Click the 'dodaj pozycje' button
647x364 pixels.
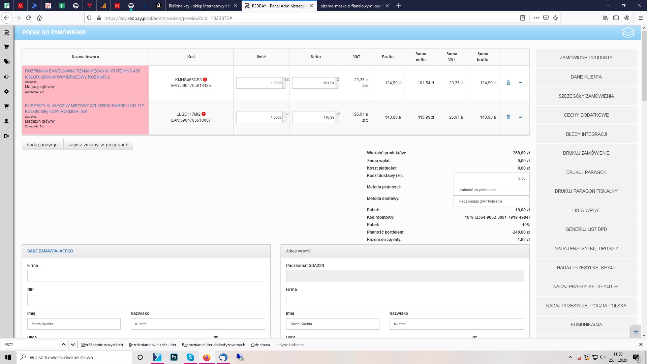point(42,145)
